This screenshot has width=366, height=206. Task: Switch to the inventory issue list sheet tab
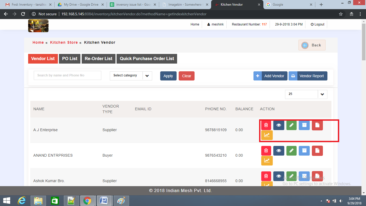tap(133, 5)
